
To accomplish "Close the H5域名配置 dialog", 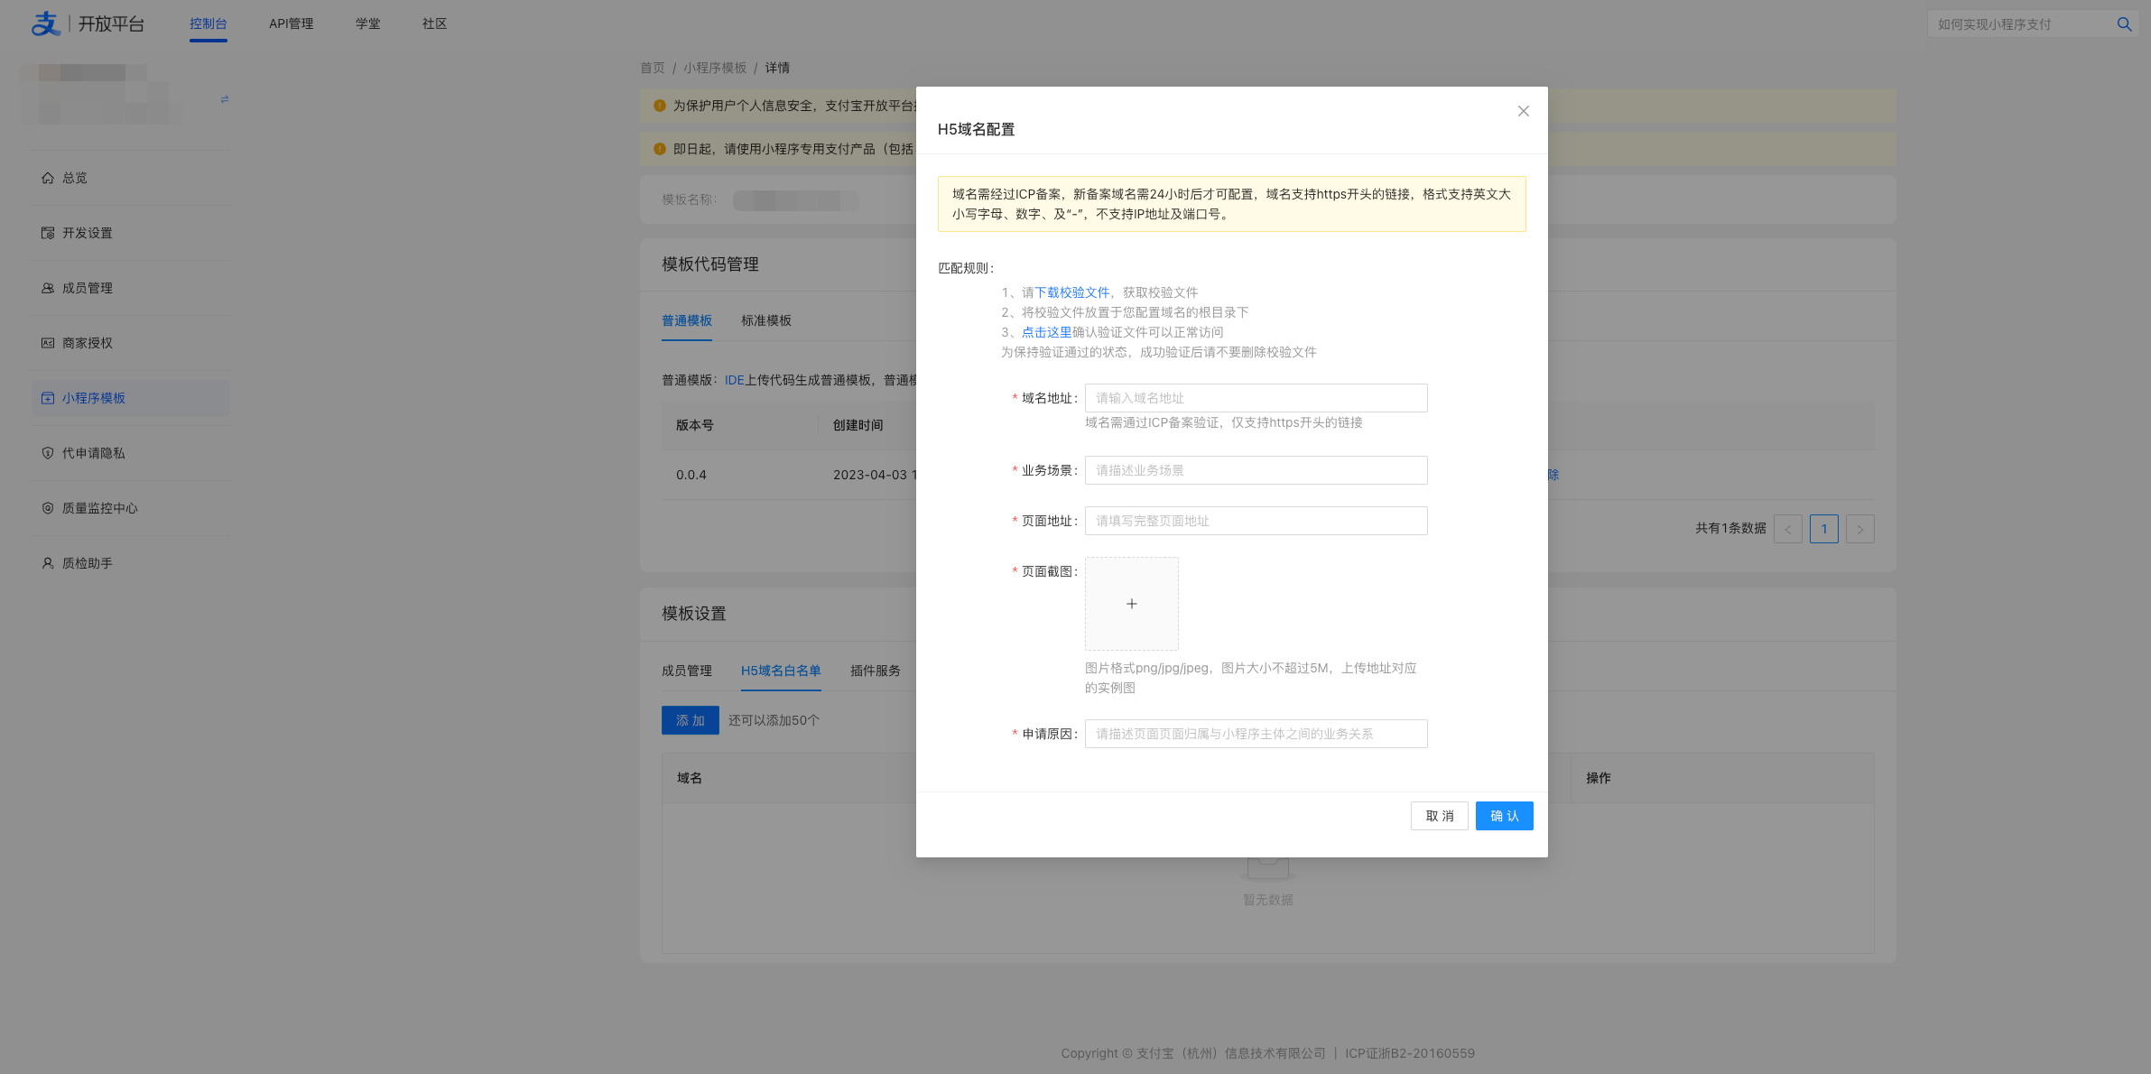I will tap(1523, 111).
